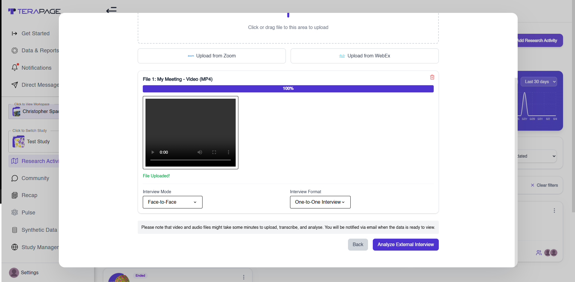This screenshot has height=282, width=575.
Task: Open Settings next to user avatar
Action: (x=30, y=272)
